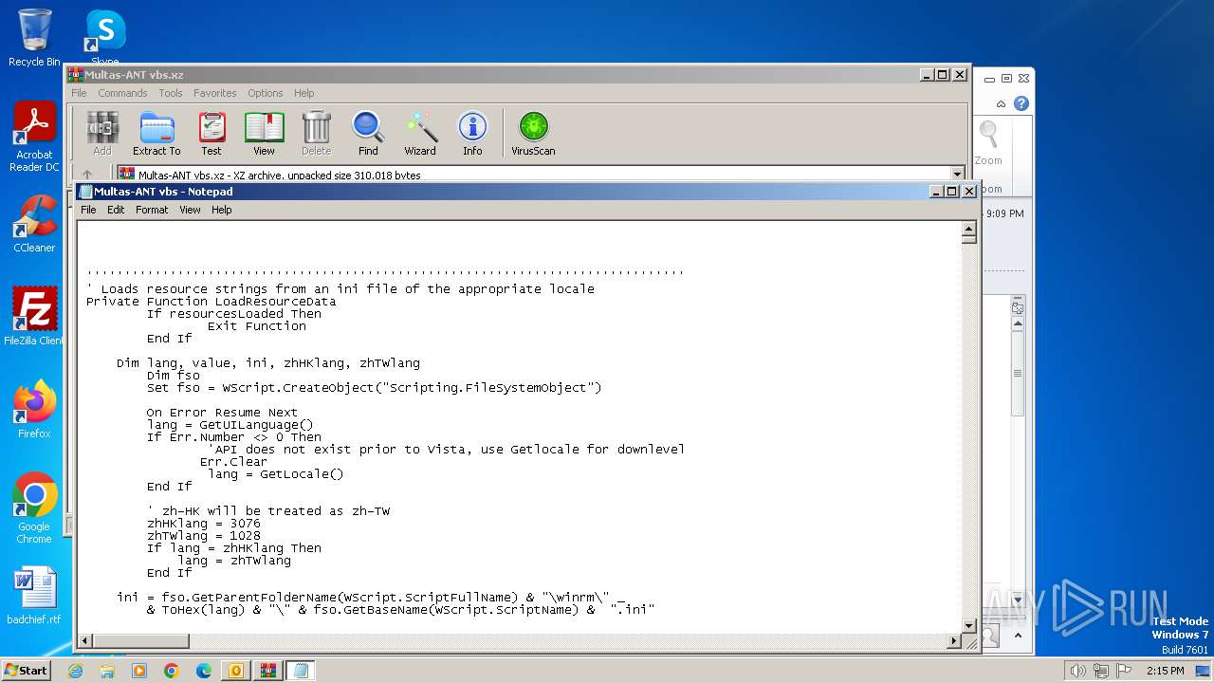This screenshot has height=683, width=1214.
Task: Open Notepad Edit menu
Action: pyautogui.click(x=116, y=210)
